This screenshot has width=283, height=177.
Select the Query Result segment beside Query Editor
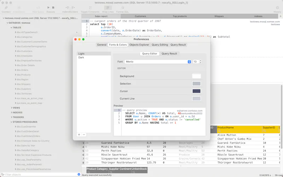(x=169, y=54)
